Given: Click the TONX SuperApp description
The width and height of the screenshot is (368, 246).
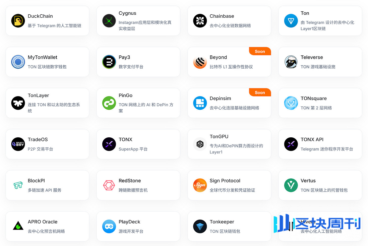Looking at the screenshot, I should pos(133,149).
